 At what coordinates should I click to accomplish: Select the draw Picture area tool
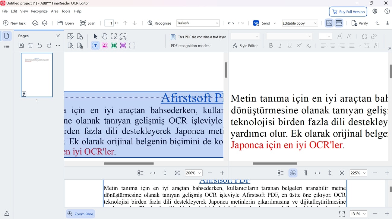(x=105, y=45)
